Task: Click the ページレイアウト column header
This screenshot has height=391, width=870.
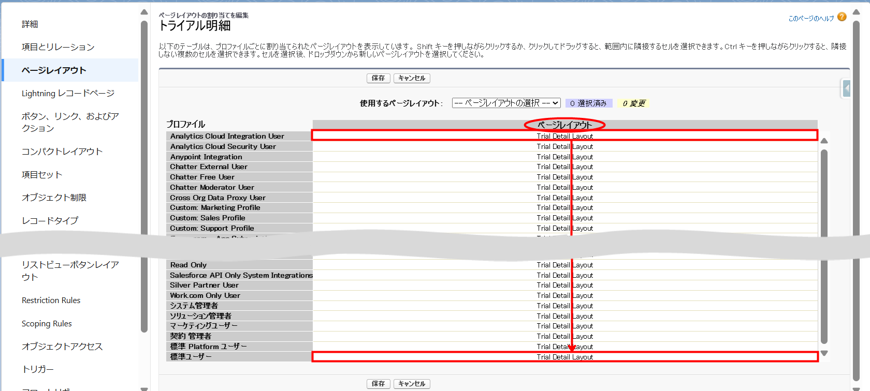Action: pos(564,125)
